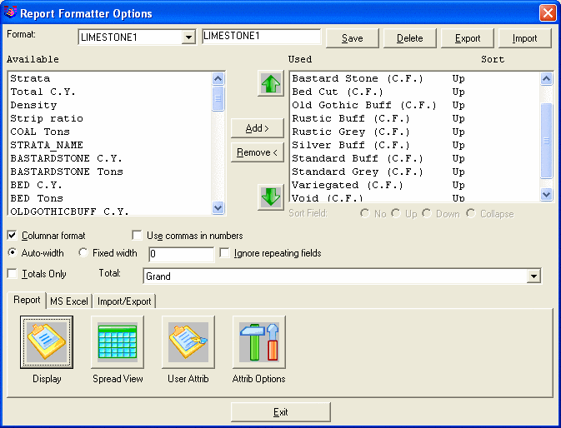Select Old Gothic Buff (C.F.) row
Screen dimensions: 561x428
click(x=414, y=105)
